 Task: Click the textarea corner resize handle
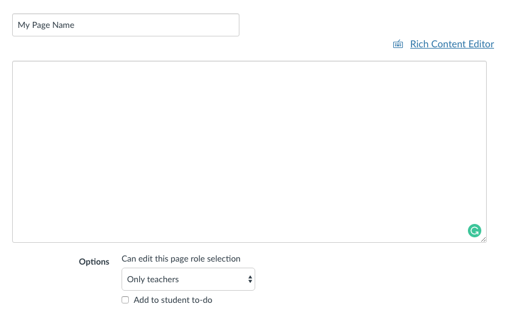[483, 239]
